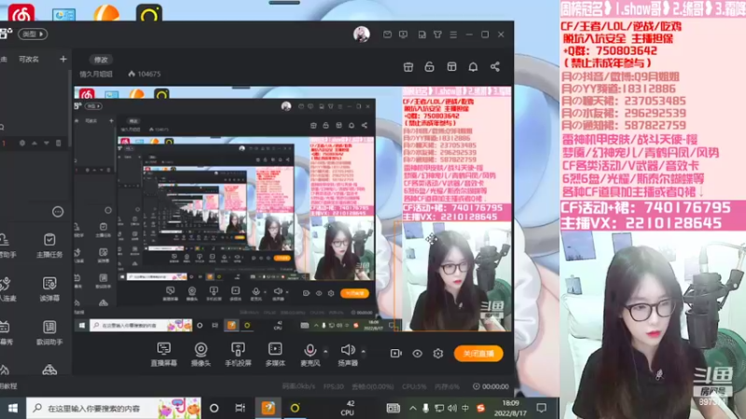Click the 00:00:00 stream timer

[490, 386]
